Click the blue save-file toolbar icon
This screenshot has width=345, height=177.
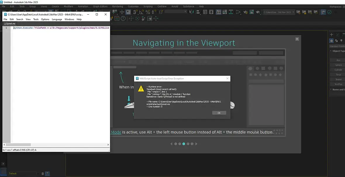(x=323, y=12)
